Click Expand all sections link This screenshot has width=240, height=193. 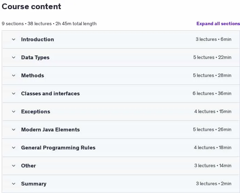218,23
